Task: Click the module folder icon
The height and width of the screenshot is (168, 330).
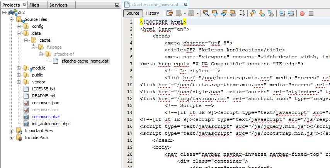Action: click(x=27, y=68)
